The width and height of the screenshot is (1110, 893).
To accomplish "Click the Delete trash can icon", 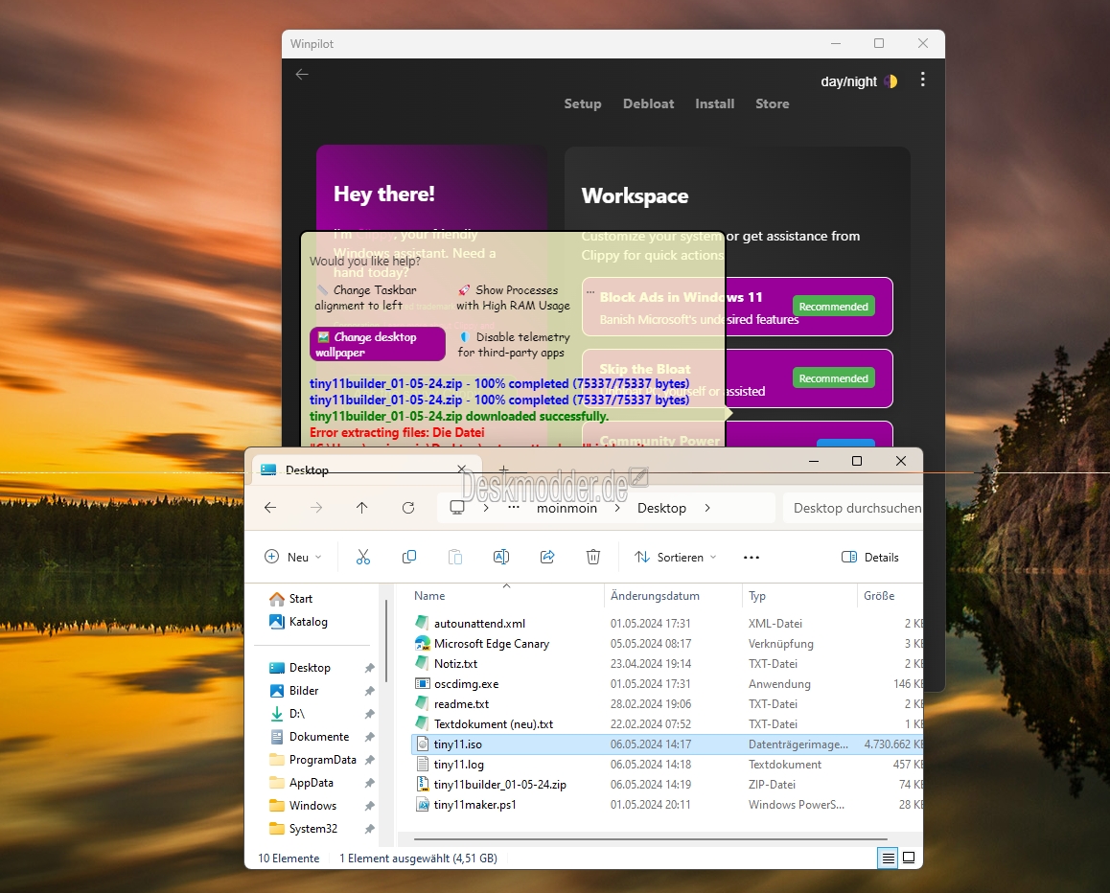I will coord(593,557).
